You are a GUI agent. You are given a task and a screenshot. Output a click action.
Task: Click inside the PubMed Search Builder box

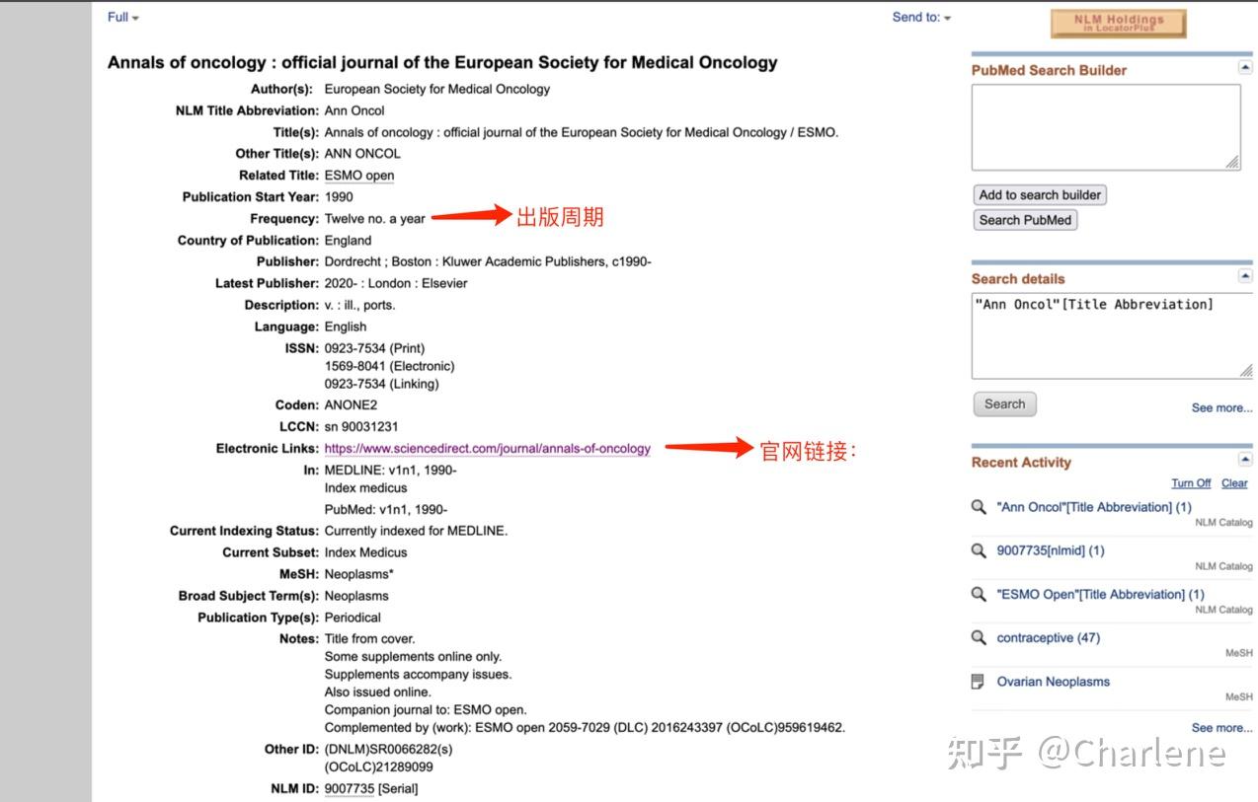(1106, 126)
